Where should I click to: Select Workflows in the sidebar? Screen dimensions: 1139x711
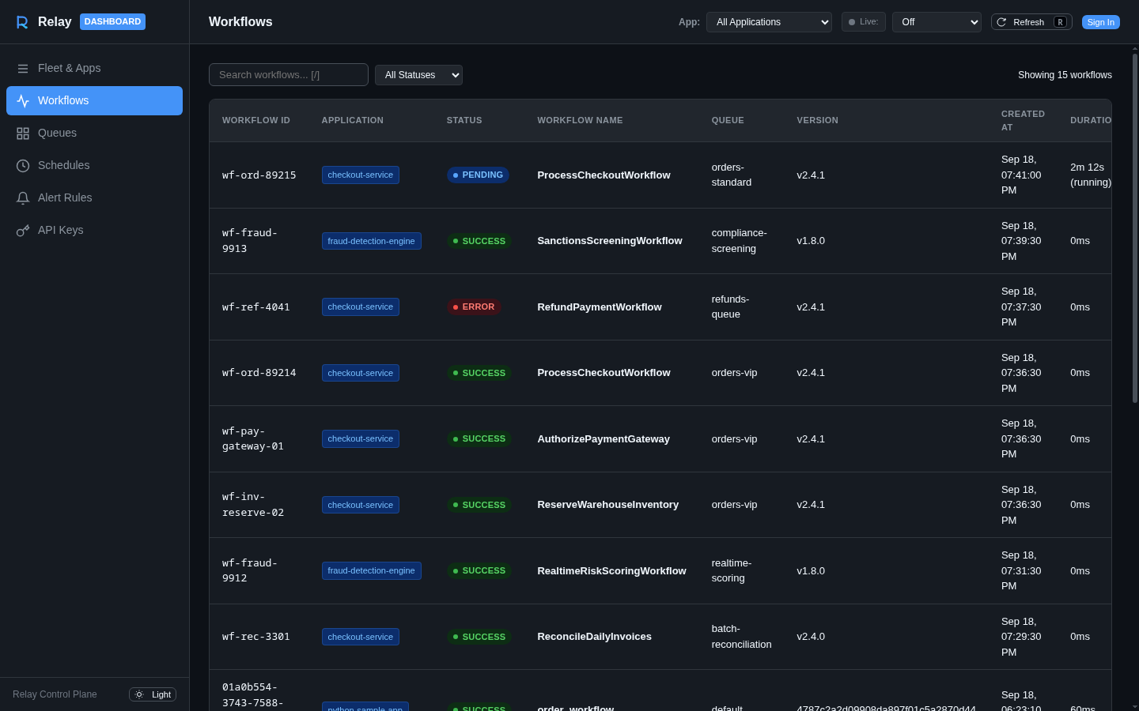pos(94,100)
